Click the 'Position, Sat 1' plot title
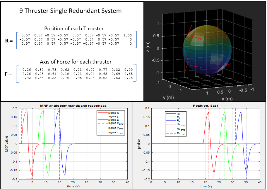The height and width of the screenshot is (190, 267). 206,105
